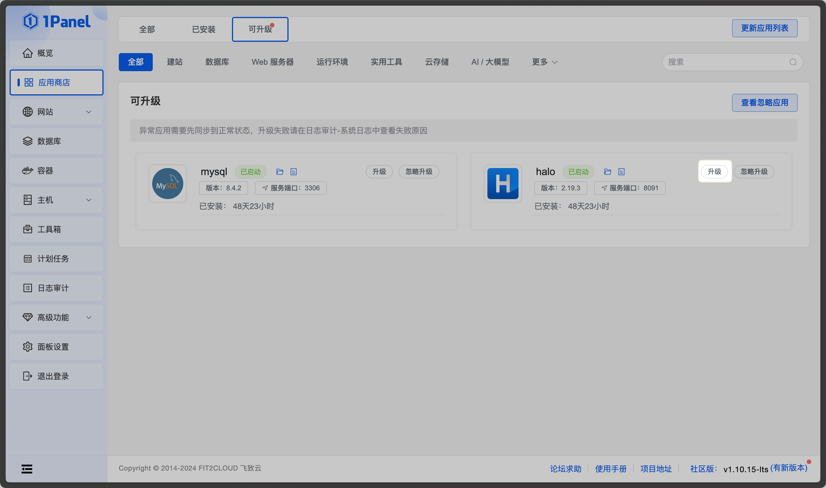Select the Web 服务器 category tab
The height and width of the screenshot is (488, 826).
[x=272, y=62]
